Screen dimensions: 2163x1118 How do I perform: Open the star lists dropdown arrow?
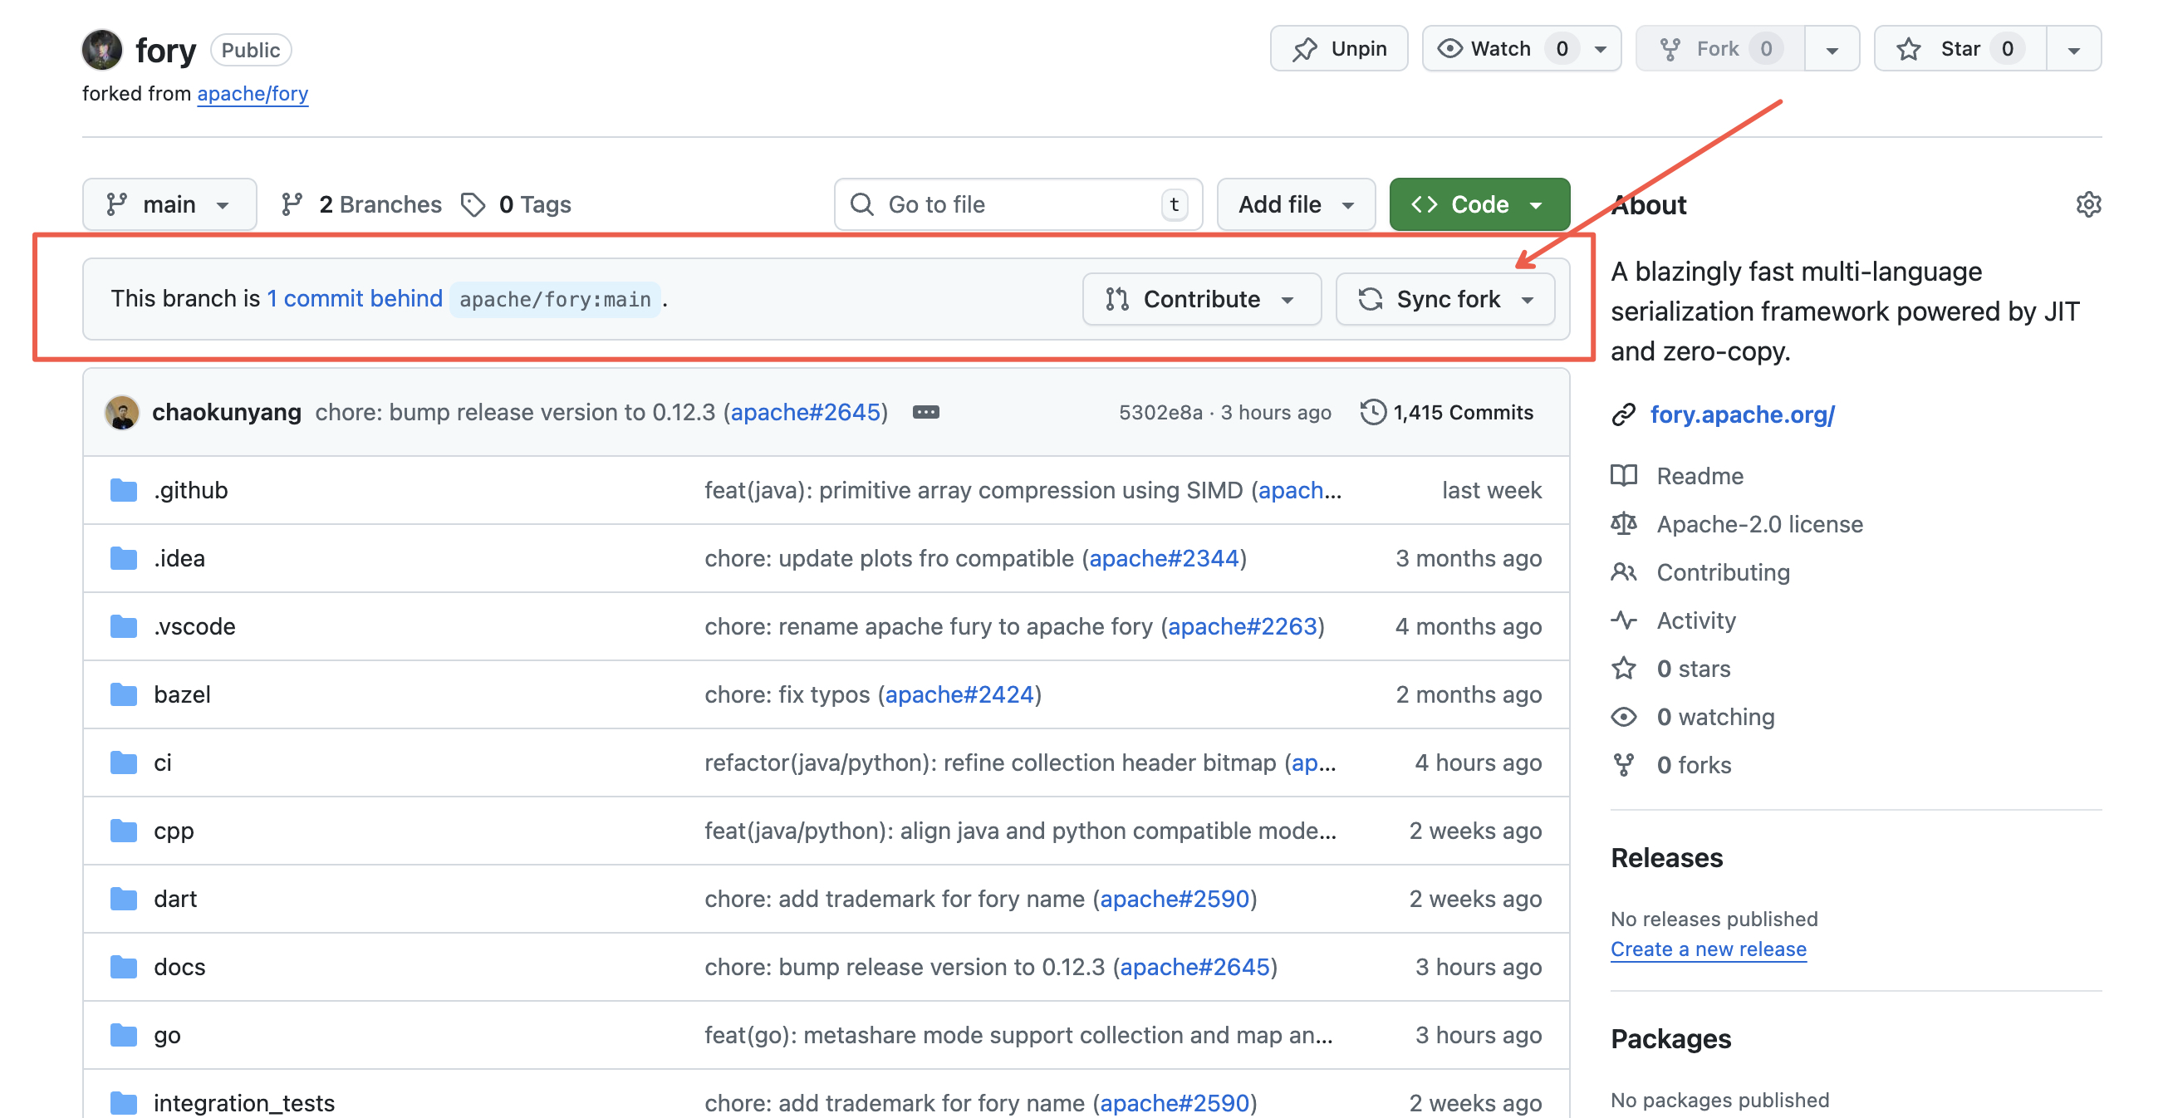coord(2073,50)
